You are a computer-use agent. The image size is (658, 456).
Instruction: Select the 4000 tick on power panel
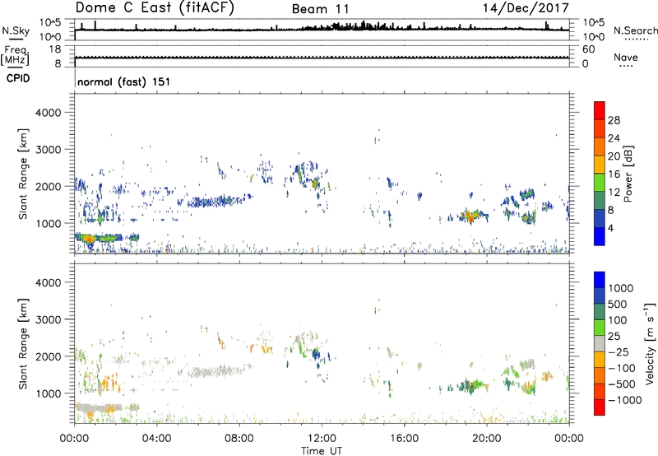pos(48,113)
